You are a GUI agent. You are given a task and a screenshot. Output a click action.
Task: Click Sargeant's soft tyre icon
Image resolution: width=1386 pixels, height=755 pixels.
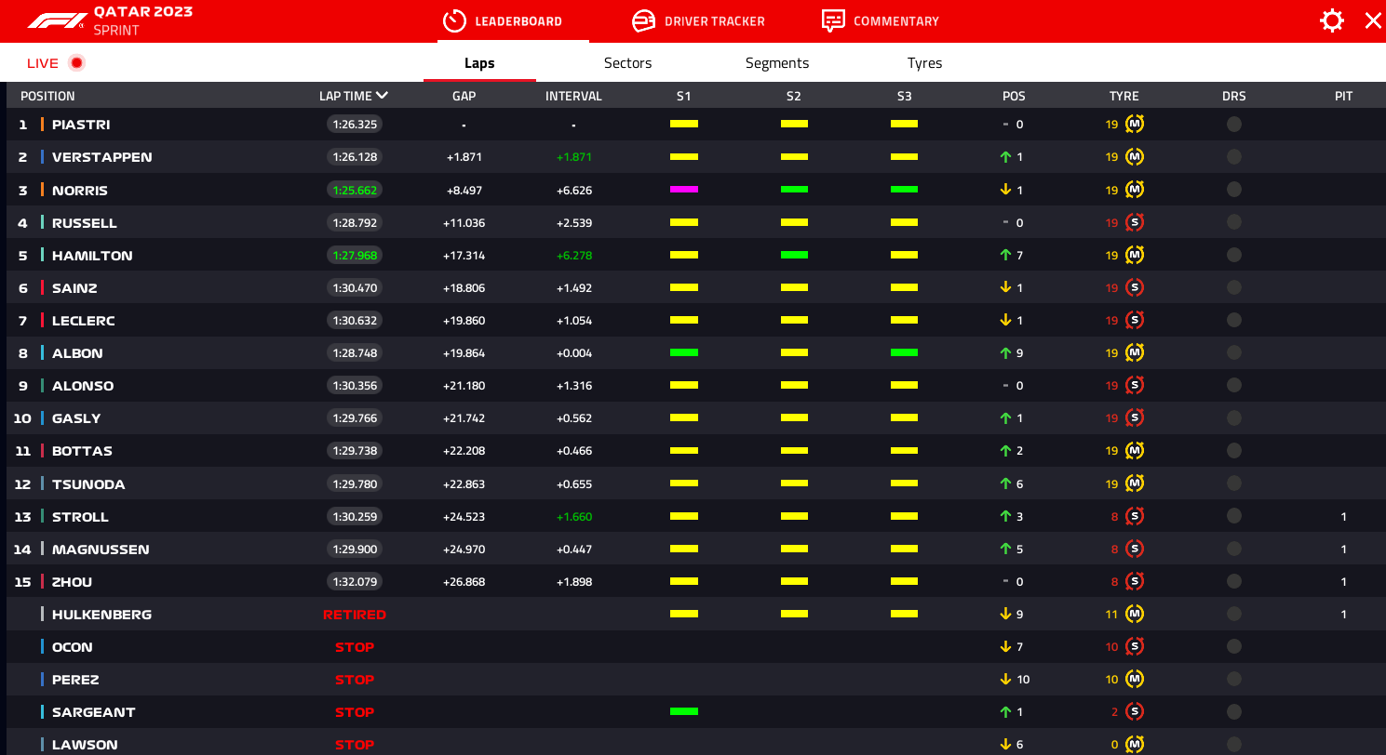coord(1135,711)
